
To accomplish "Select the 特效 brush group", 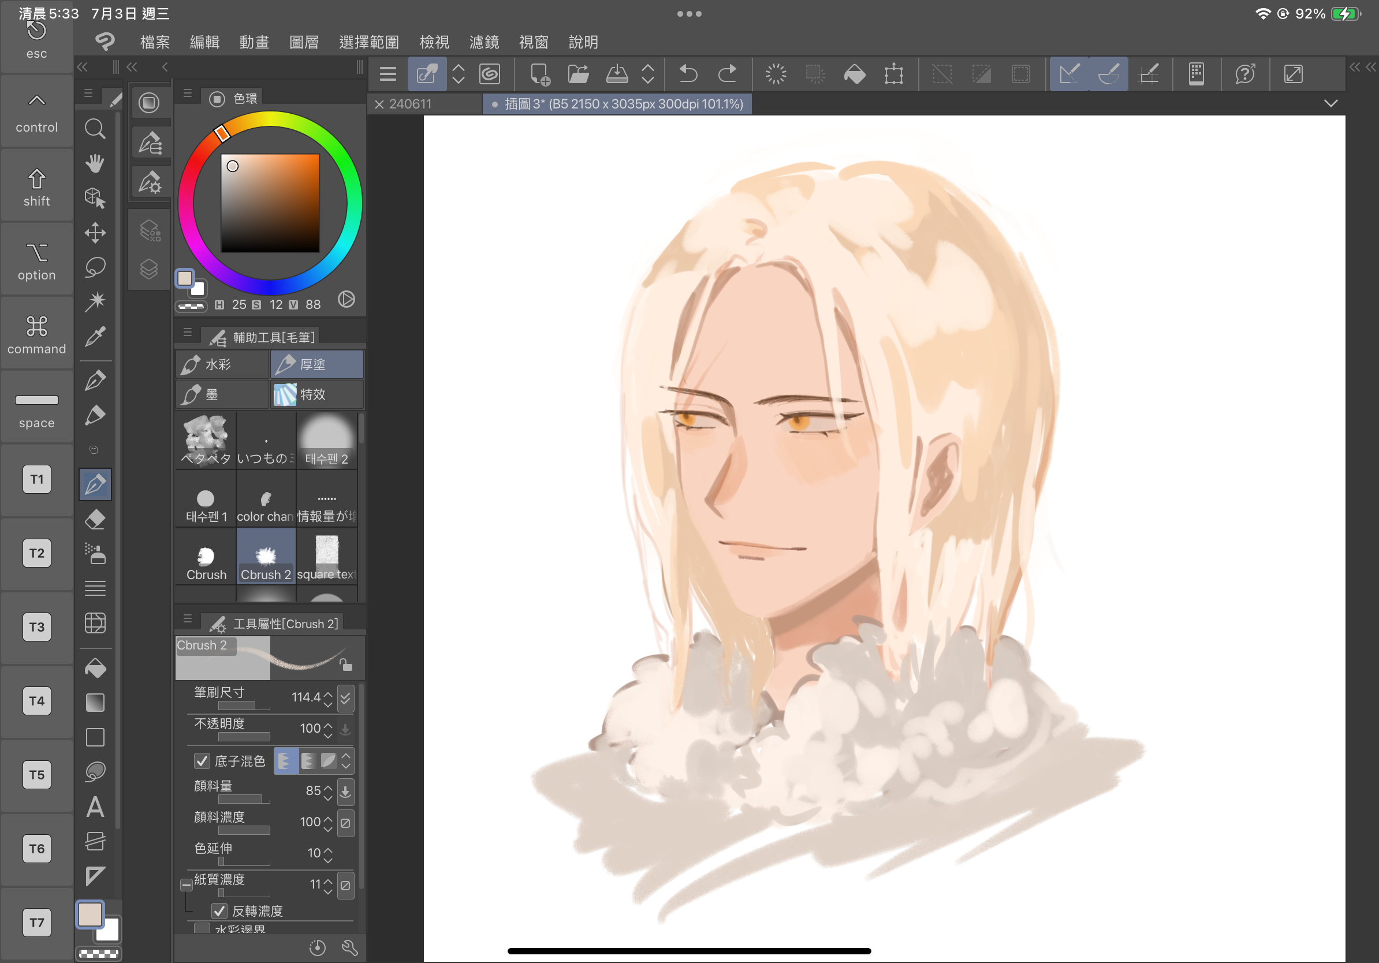I will coord(317,394).
